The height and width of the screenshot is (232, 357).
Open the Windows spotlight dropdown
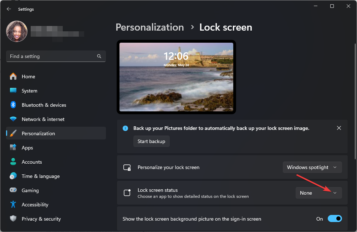312,167
